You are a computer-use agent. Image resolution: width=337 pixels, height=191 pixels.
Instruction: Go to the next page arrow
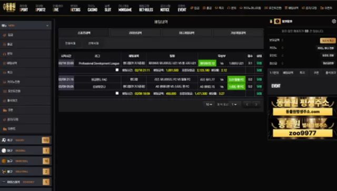pos(256,104)
